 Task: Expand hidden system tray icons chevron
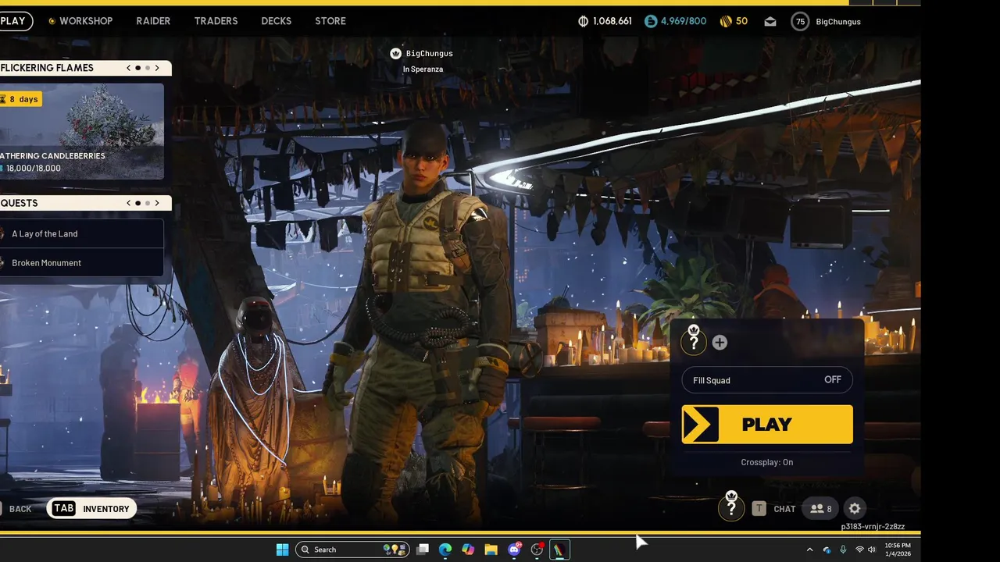[x=809, y=550]
